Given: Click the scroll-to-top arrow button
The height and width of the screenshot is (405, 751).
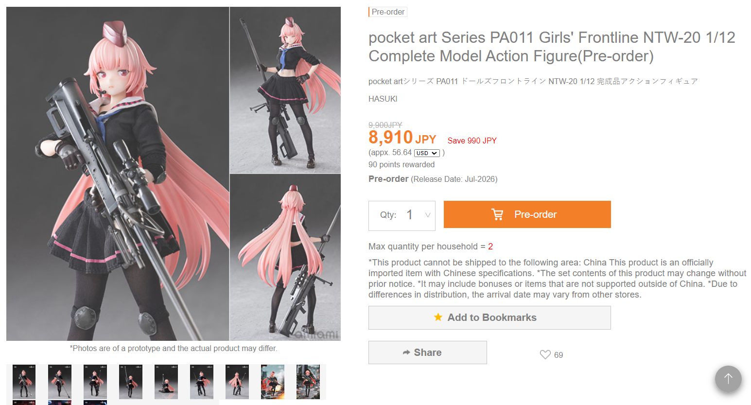Looking at the screenshot, I should click(728, 379).
